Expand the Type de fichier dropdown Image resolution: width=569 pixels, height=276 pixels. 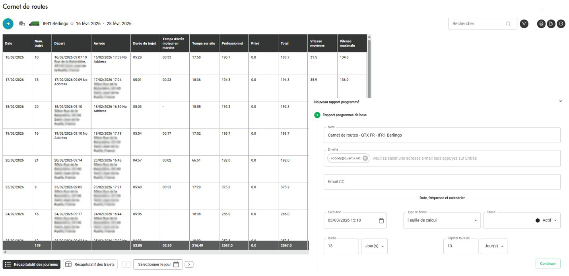tap(476, 221)
